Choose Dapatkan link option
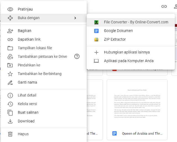 [44, 39]
